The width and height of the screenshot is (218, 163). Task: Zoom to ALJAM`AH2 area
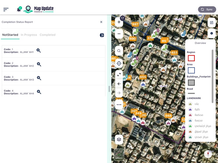point(39,64)
